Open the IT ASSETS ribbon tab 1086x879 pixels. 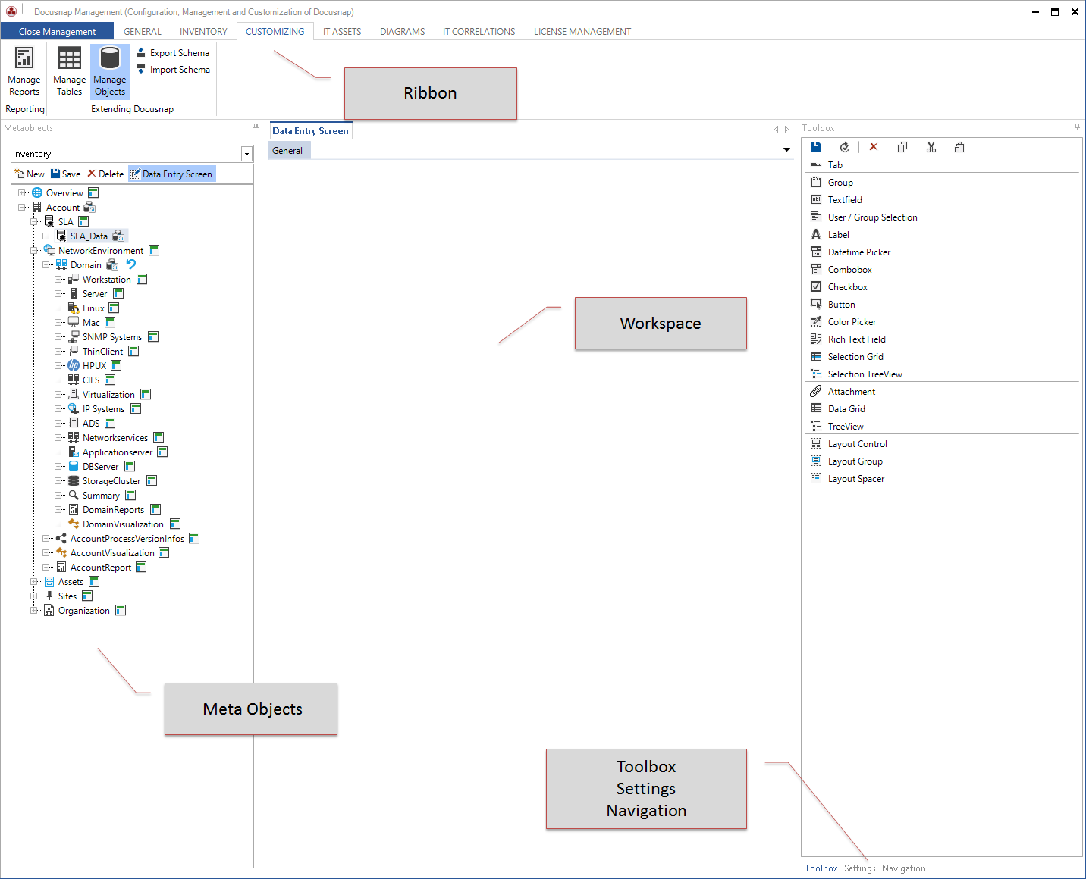pos(342,32)
